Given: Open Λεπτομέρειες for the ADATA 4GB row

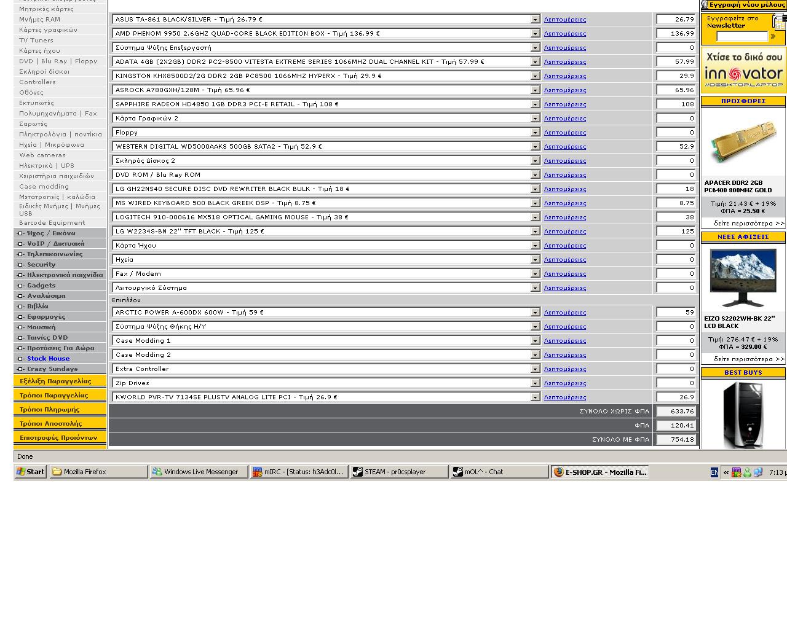Looking at the screenshot, I should [565, 62].
